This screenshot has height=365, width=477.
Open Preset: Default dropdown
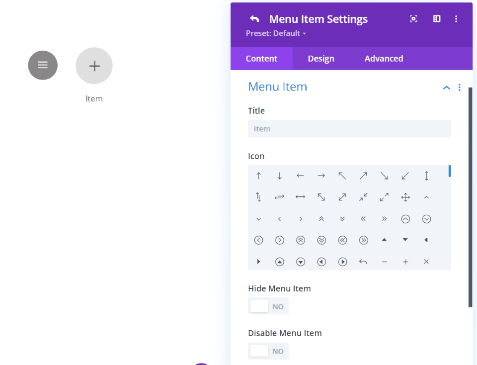tap(276, 33)
